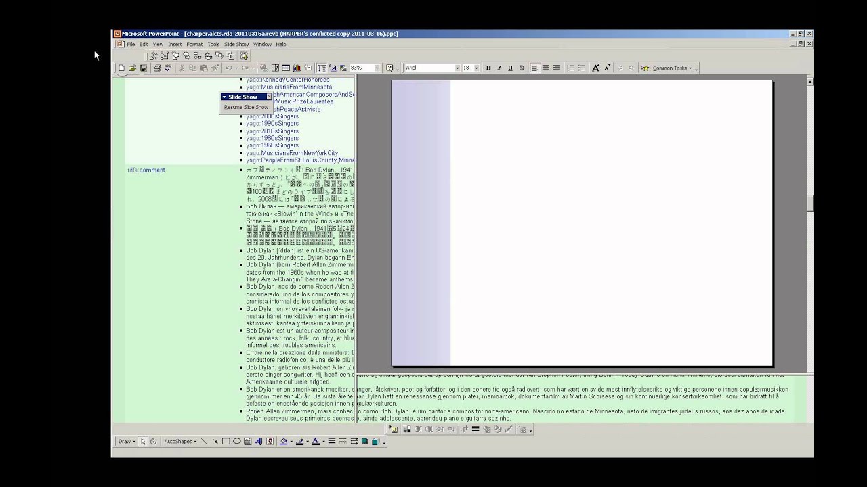Align text left
Screen dimensions: 867x487
[534, 68]
